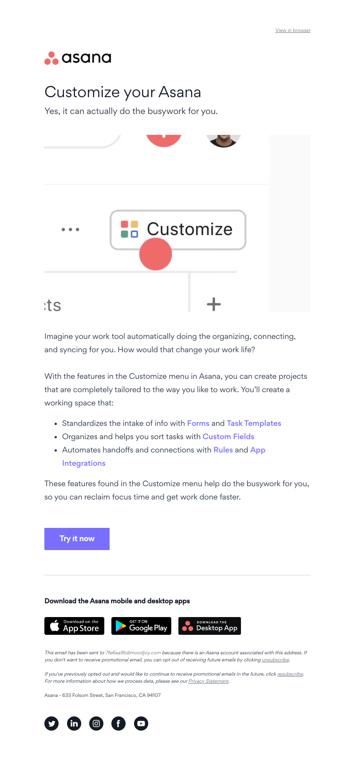This screenshot has height=763, width=355.
Task: Click the three-dot more icon in image
Action: point(70,230)
